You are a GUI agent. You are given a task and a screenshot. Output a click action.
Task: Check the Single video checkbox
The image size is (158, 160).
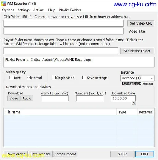point(54,78)
